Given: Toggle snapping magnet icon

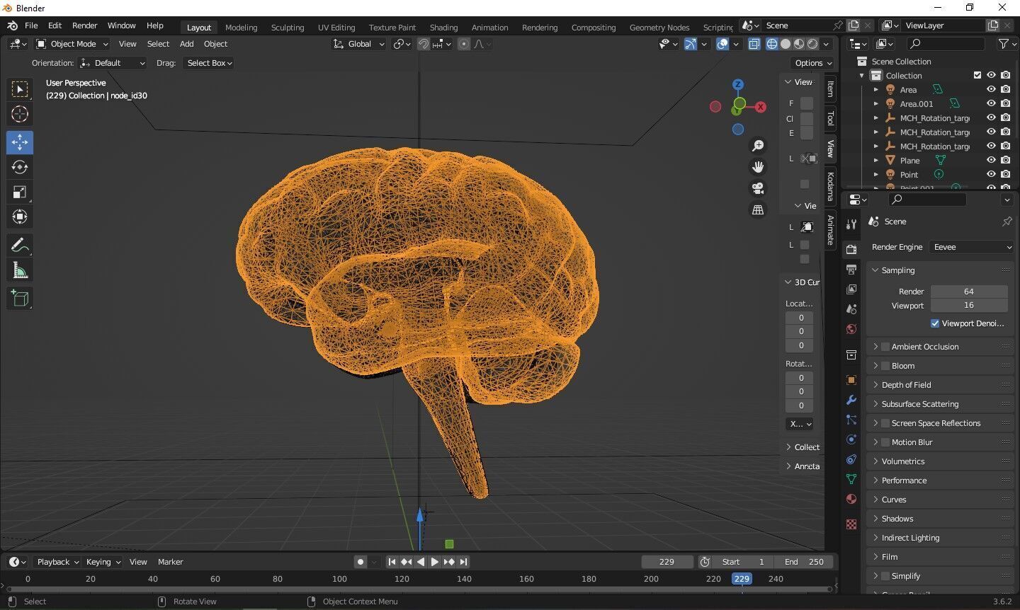Looking at the screenshot, I should click(x=423, y=44).
